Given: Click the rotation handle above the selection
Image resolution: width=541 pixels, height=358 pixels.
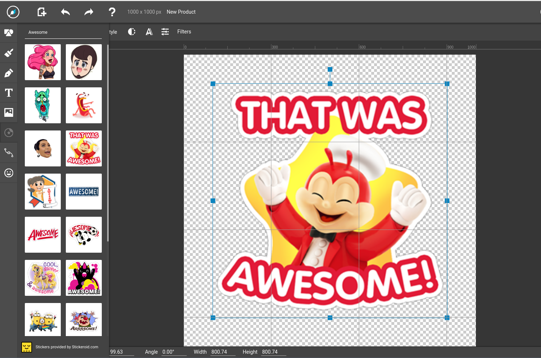Looking at the screenshot, I should [x=330, y=69].
